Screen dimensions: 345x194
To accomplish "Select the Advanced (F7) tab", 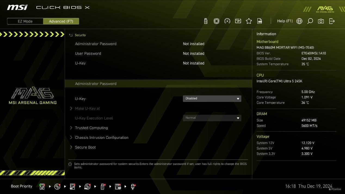I will [x=61, y=21].
